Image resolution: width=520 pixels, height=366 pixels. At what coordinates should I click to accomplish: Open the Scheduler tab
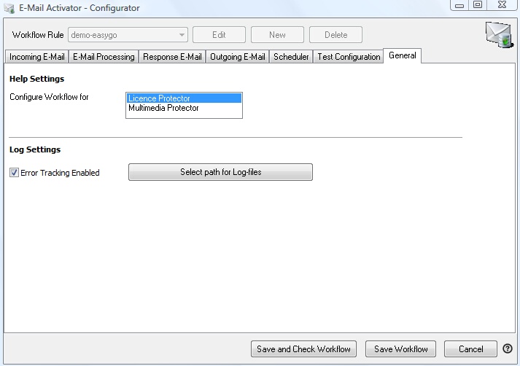coord(291,57)
